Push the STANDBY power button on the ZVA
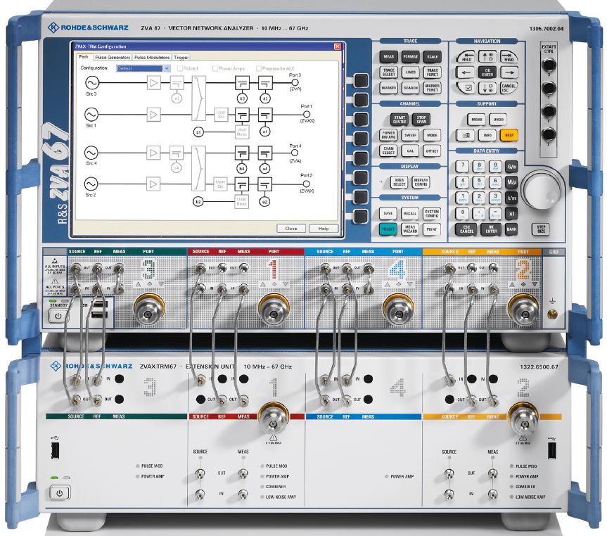607x536 pixels. [x=58, y=316]
